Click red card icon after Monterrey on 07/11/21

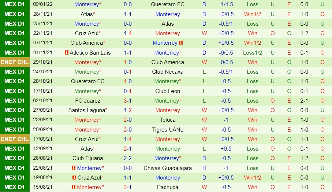[x=181, y=43]
